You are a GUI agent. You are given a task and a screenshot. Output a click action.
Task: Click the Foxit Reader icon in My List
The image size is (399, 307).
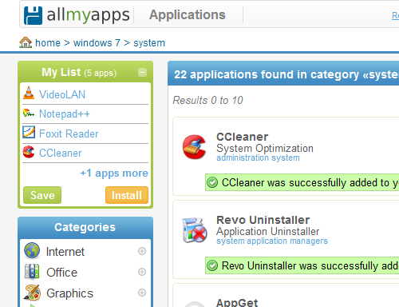29,132
